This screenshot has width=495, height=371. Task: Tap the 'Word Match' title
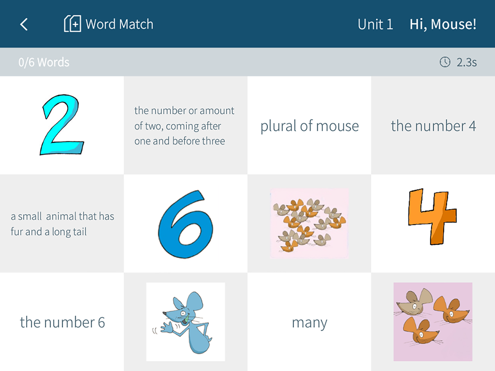point(119,24)
